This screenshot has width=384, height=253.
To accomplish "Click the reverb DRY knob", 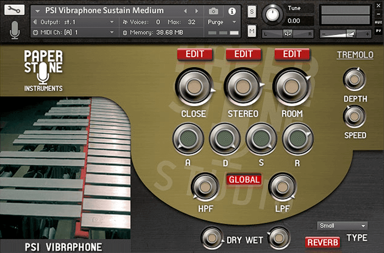I will 212,238.
